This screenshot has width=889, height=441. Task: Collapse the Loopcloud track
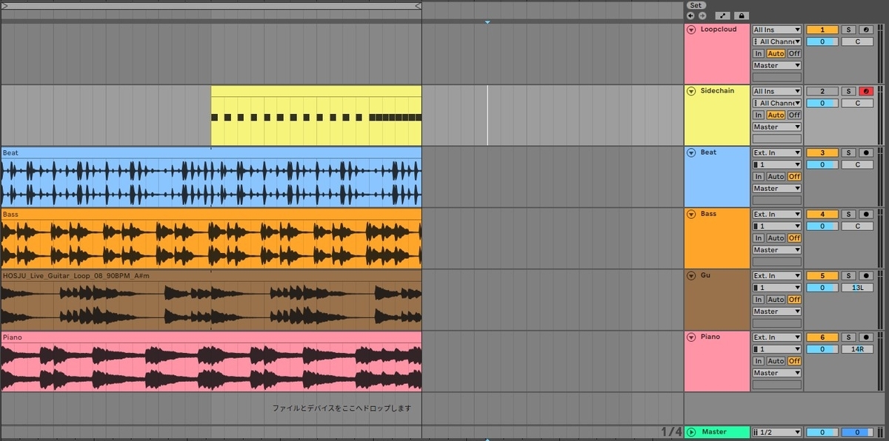pyautogui.click(x=691, y=30)
